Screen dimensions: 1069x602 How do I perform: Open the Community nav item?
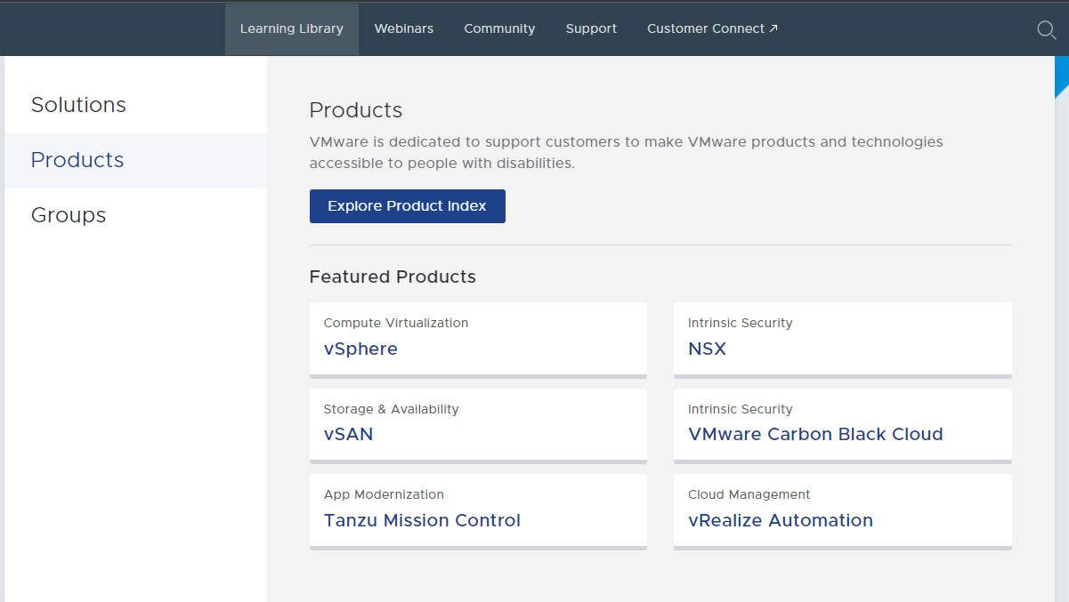coord(499,29)
